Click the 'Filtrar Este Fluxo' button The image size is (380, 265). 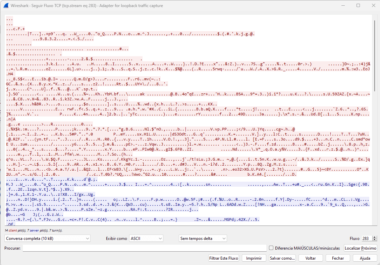(223, 258)
